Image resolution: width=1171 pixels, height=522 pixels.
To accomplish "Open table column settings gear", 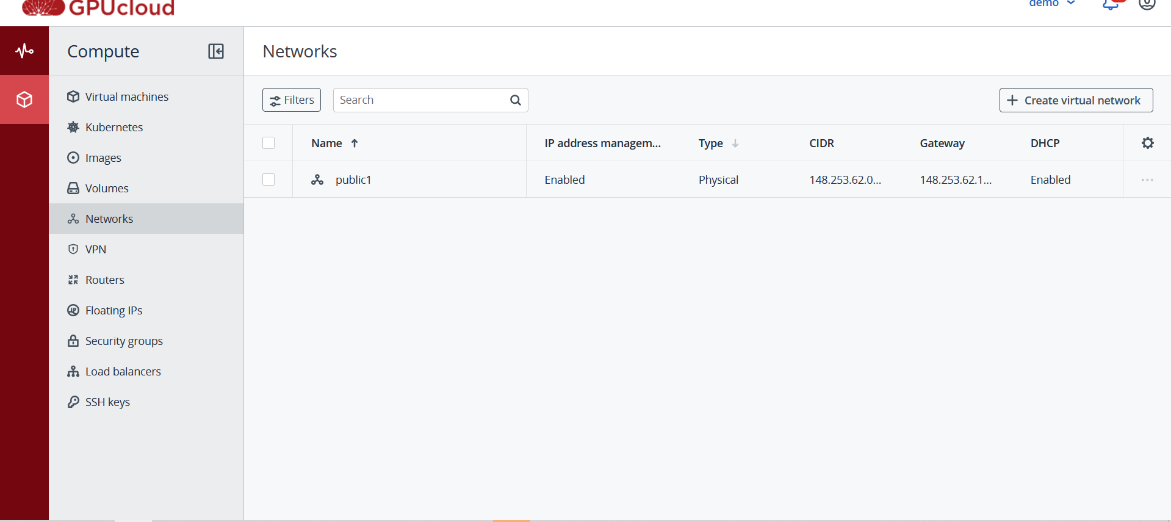I will click(1148, 143).
